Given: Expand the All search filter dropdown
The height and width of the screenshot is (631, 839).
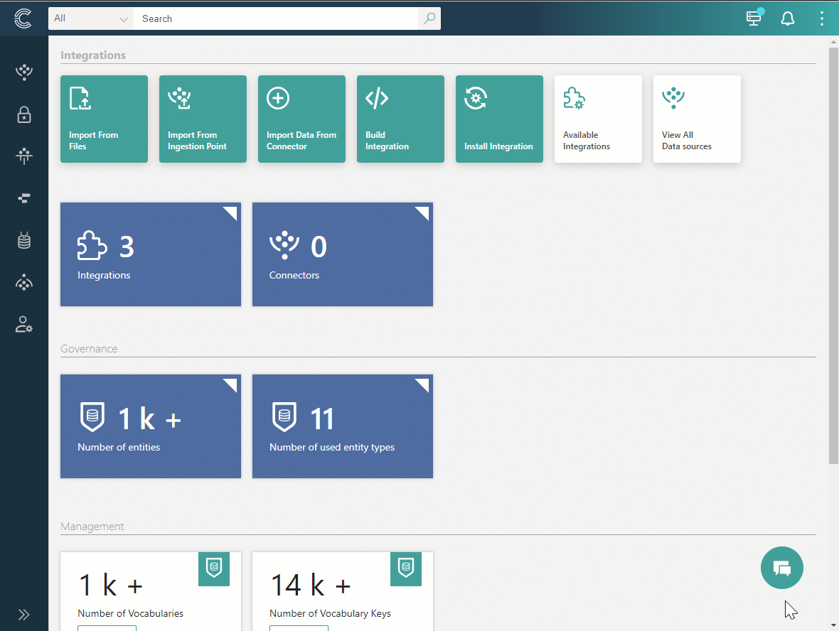Looking at the screenshot, I should [91, 18].
